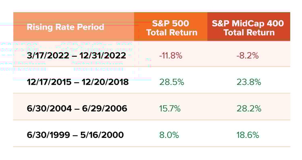Click the 28.2% MidCap return value

[x=249, y=109]
